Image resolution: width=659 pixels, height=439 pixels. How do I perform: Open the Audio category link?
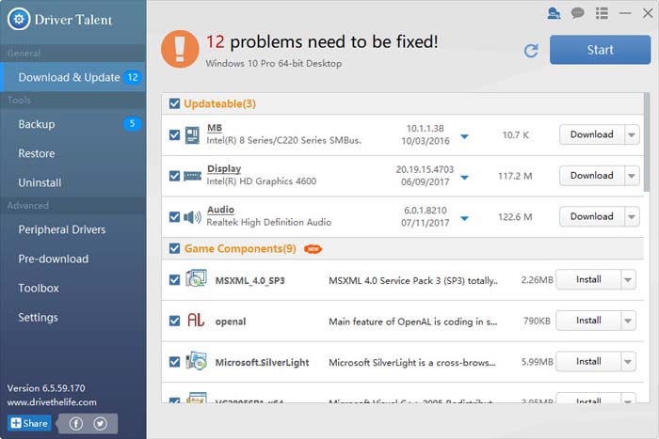(220, 210)
